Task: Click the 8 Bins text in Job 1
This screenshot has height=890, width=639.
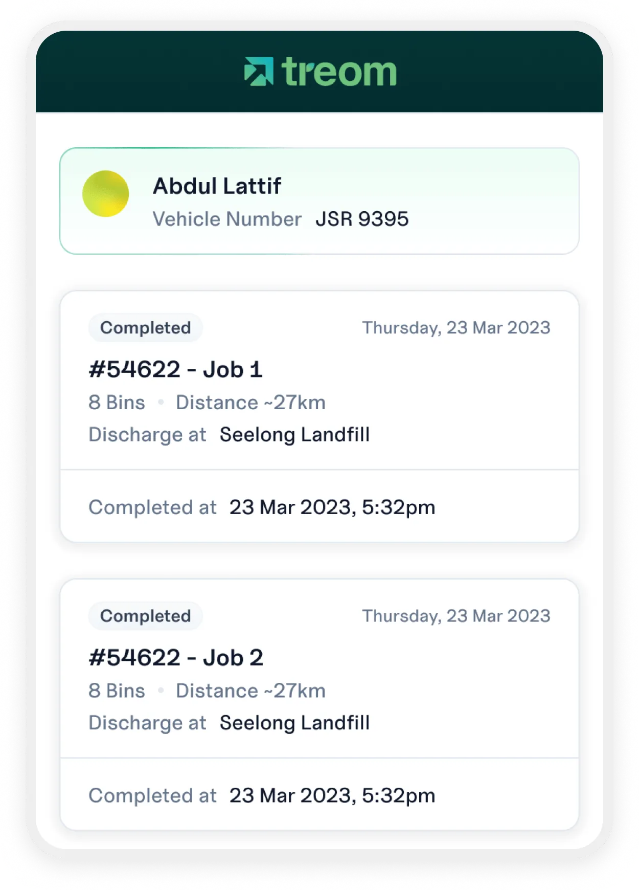Action: (117, 403)
